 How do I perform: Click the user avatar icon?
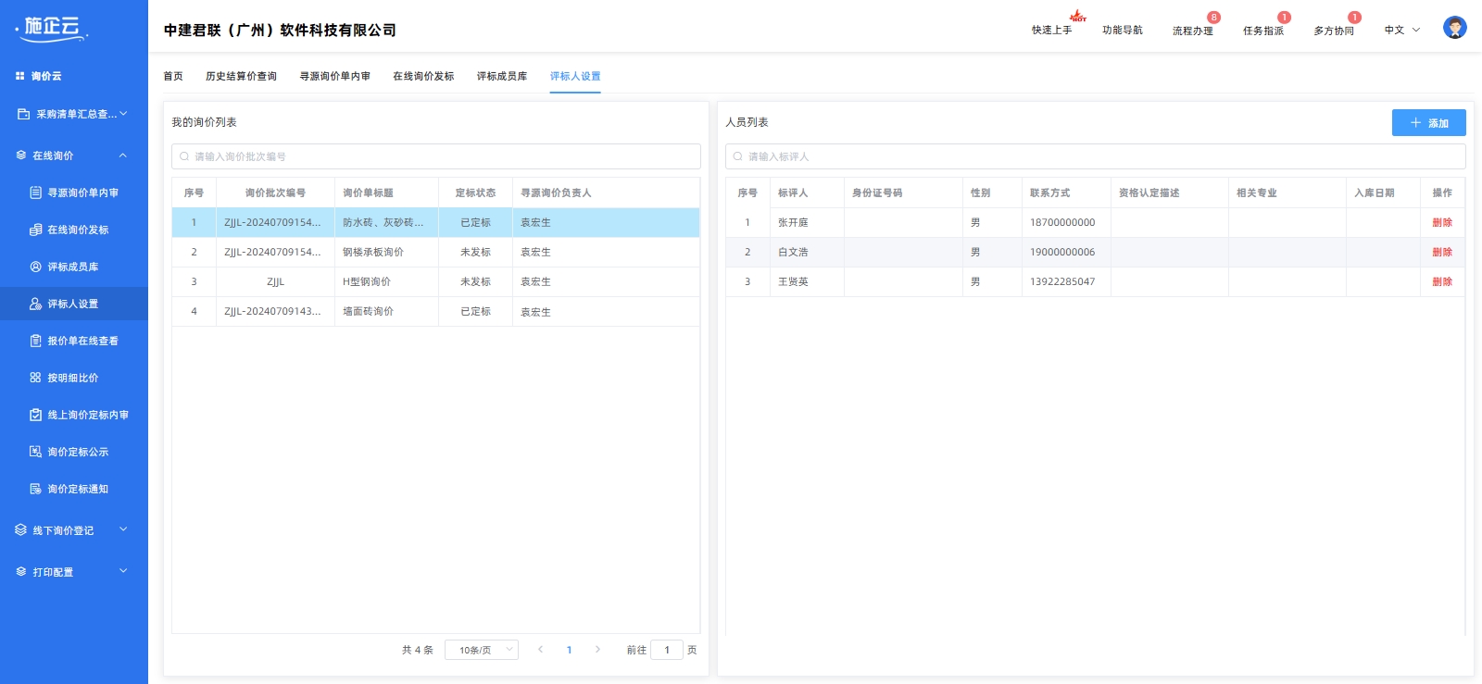point(1454,28)
